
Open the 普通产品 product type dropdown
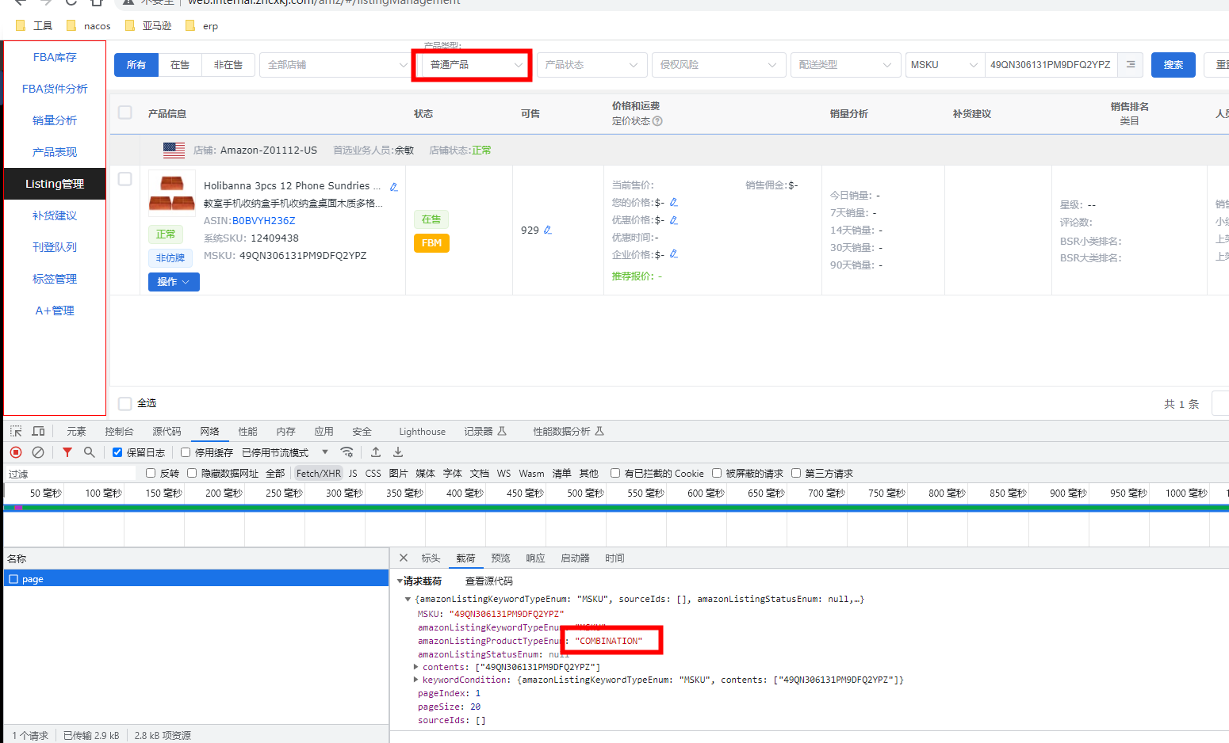coord(476,65)
